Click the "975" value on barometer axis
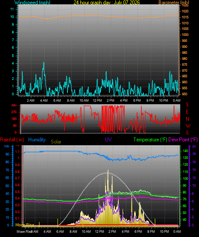 coord(184,64)
